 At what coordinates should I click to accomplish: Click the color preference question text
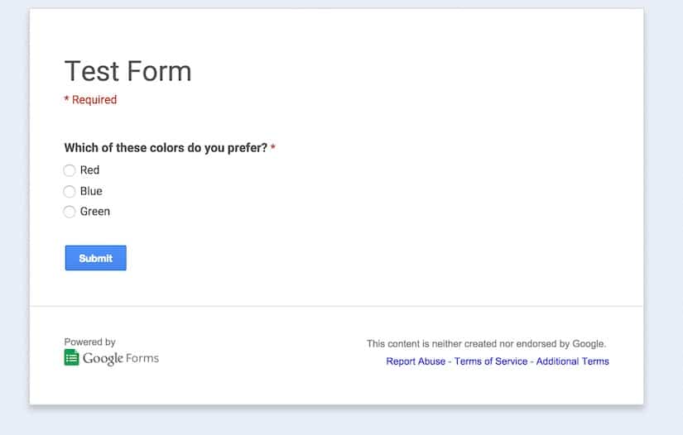click(166, 148)
